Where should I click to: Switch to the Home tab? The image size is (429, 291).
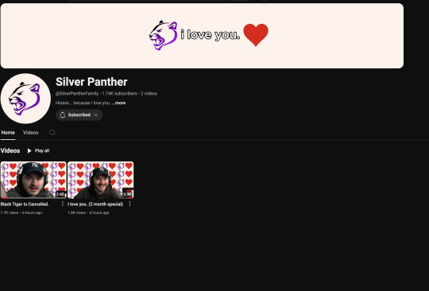8,133
